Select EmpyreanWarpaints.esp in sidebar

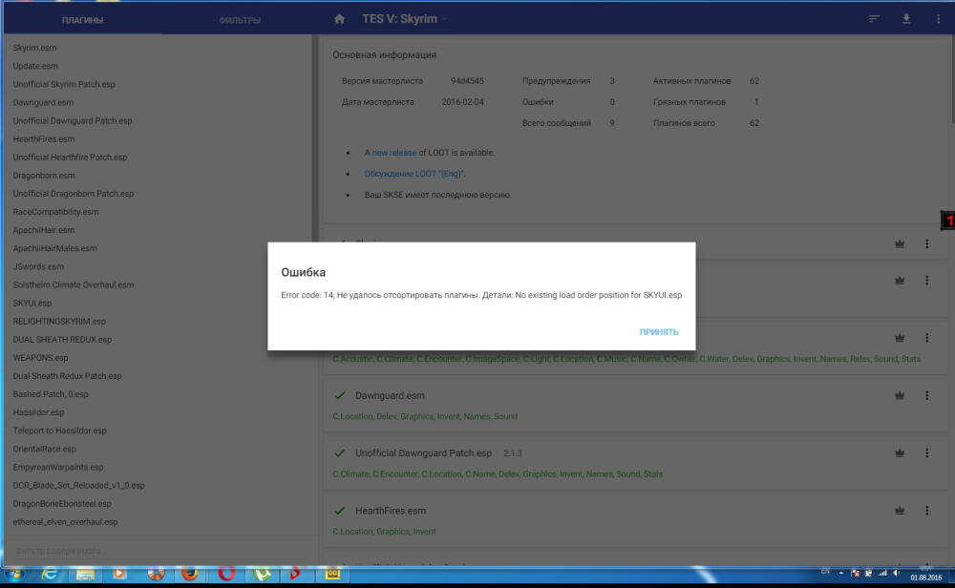[x=58, y=468]
